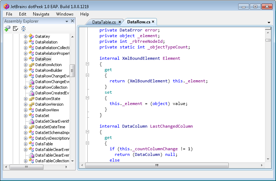This screenshot has height=181, width=276.
Task: Open the Edit menu
Action: (x=23, y=14)
